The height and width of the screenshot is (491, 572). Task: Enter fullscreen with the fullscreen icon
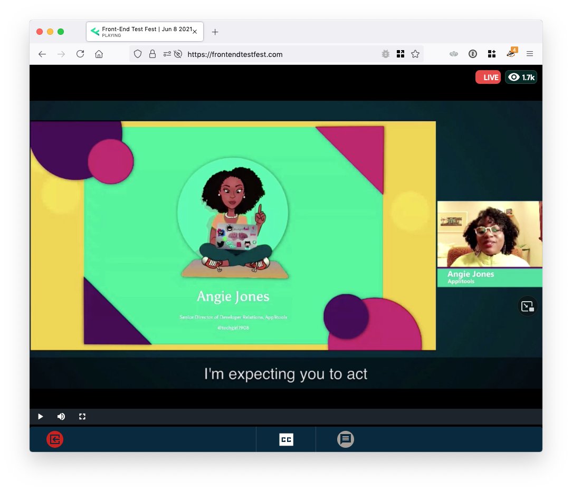click(x=82, y=416)
